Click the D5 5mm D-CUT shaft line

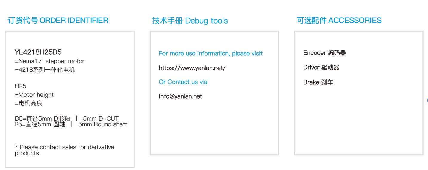click(x=67, y=118)
